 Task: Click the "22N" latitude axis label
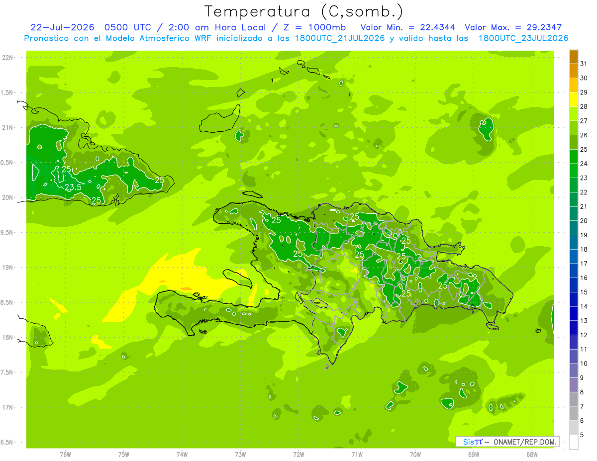[7, 58]
